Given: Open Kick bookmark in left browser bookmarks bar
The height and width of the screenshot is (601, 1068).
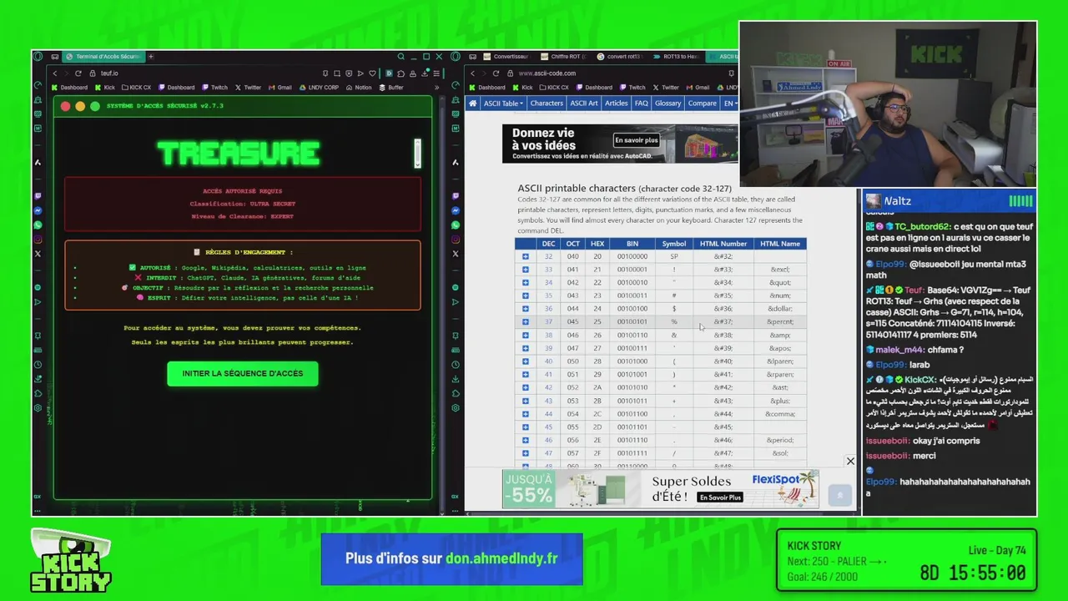Looking at the screenshot, I should pyautogui.click(x=104, y=88).
